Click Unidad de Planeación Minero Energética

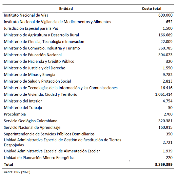(x=39, y=158)
